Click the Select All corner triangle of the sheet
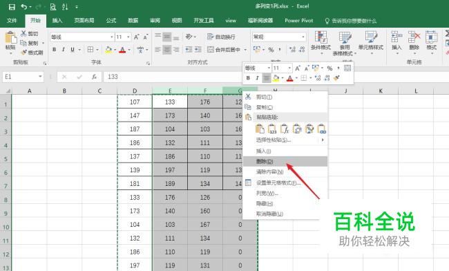This screenshot has height=271, width=449. (x=8, y=91)
